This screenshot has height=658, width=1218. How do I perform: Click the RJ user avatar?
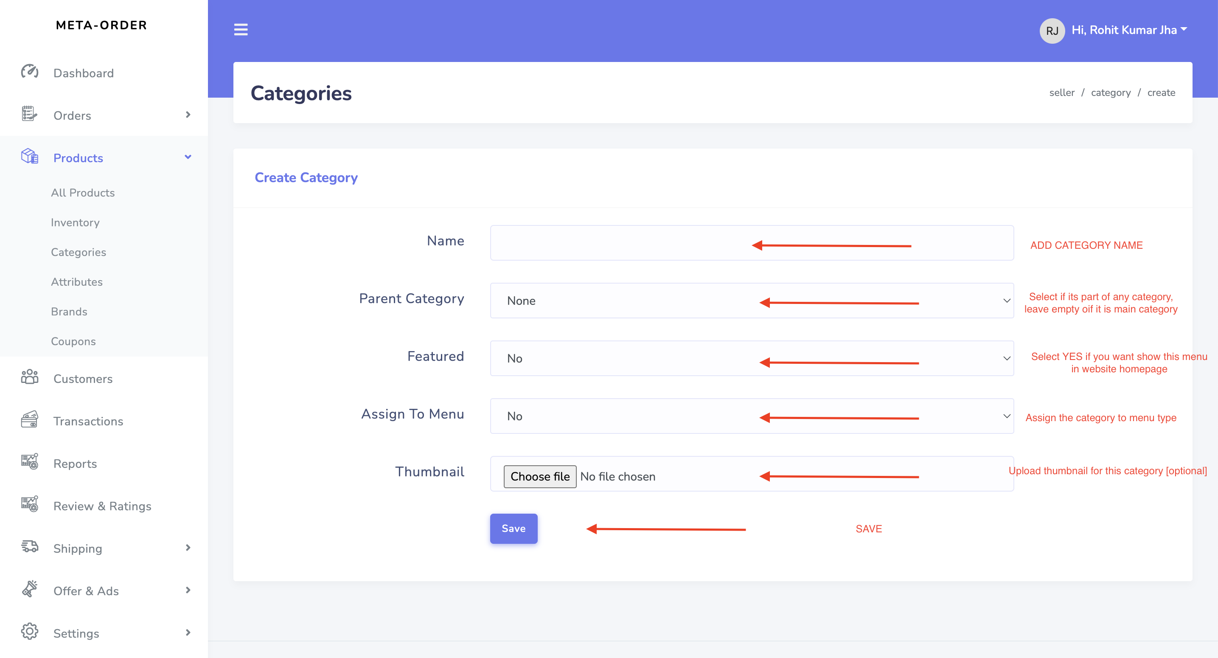click(1052, 31)
